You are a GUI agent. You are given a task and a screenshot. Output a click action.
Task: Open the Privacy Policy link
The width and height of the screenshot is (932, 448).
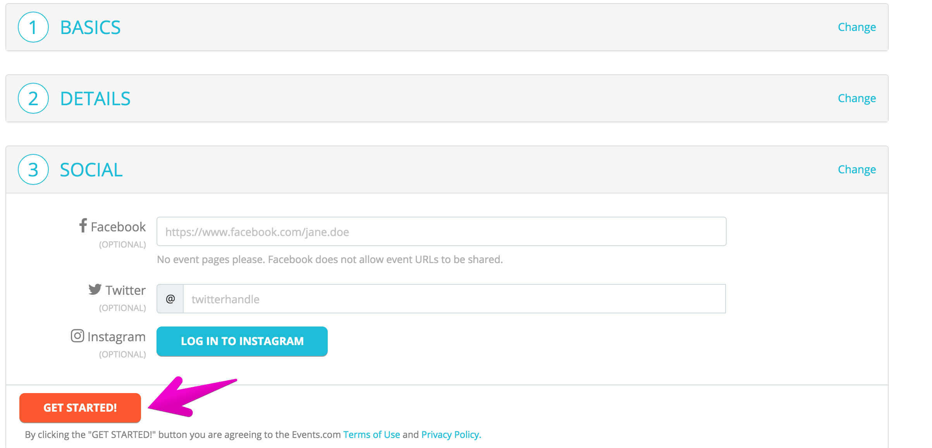pyautogui.click(x=451, y=434)
